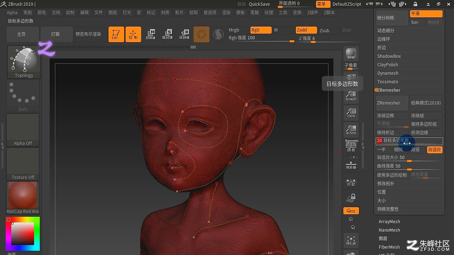The width and height of the screenshot is (454, 255).
Task: Click the center point (中心点) frame icon
Action: pos(351,240)
